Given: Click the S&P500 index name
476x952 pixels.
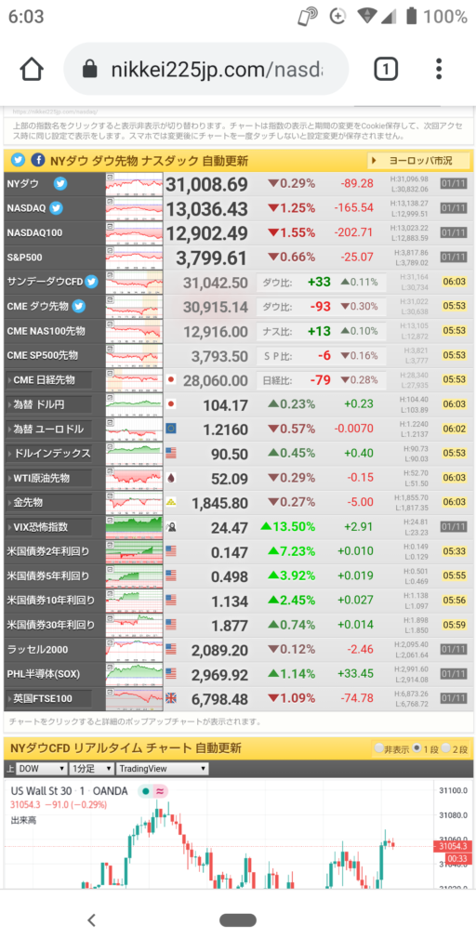Looking at the screenshot, I should 25,258.
